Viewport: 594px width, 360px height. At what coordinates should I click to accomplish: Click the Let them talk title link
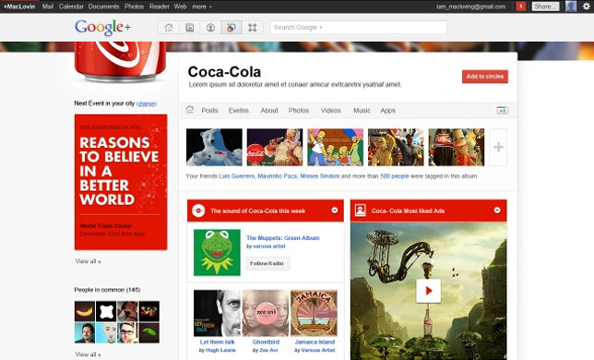tap(217, 342)
